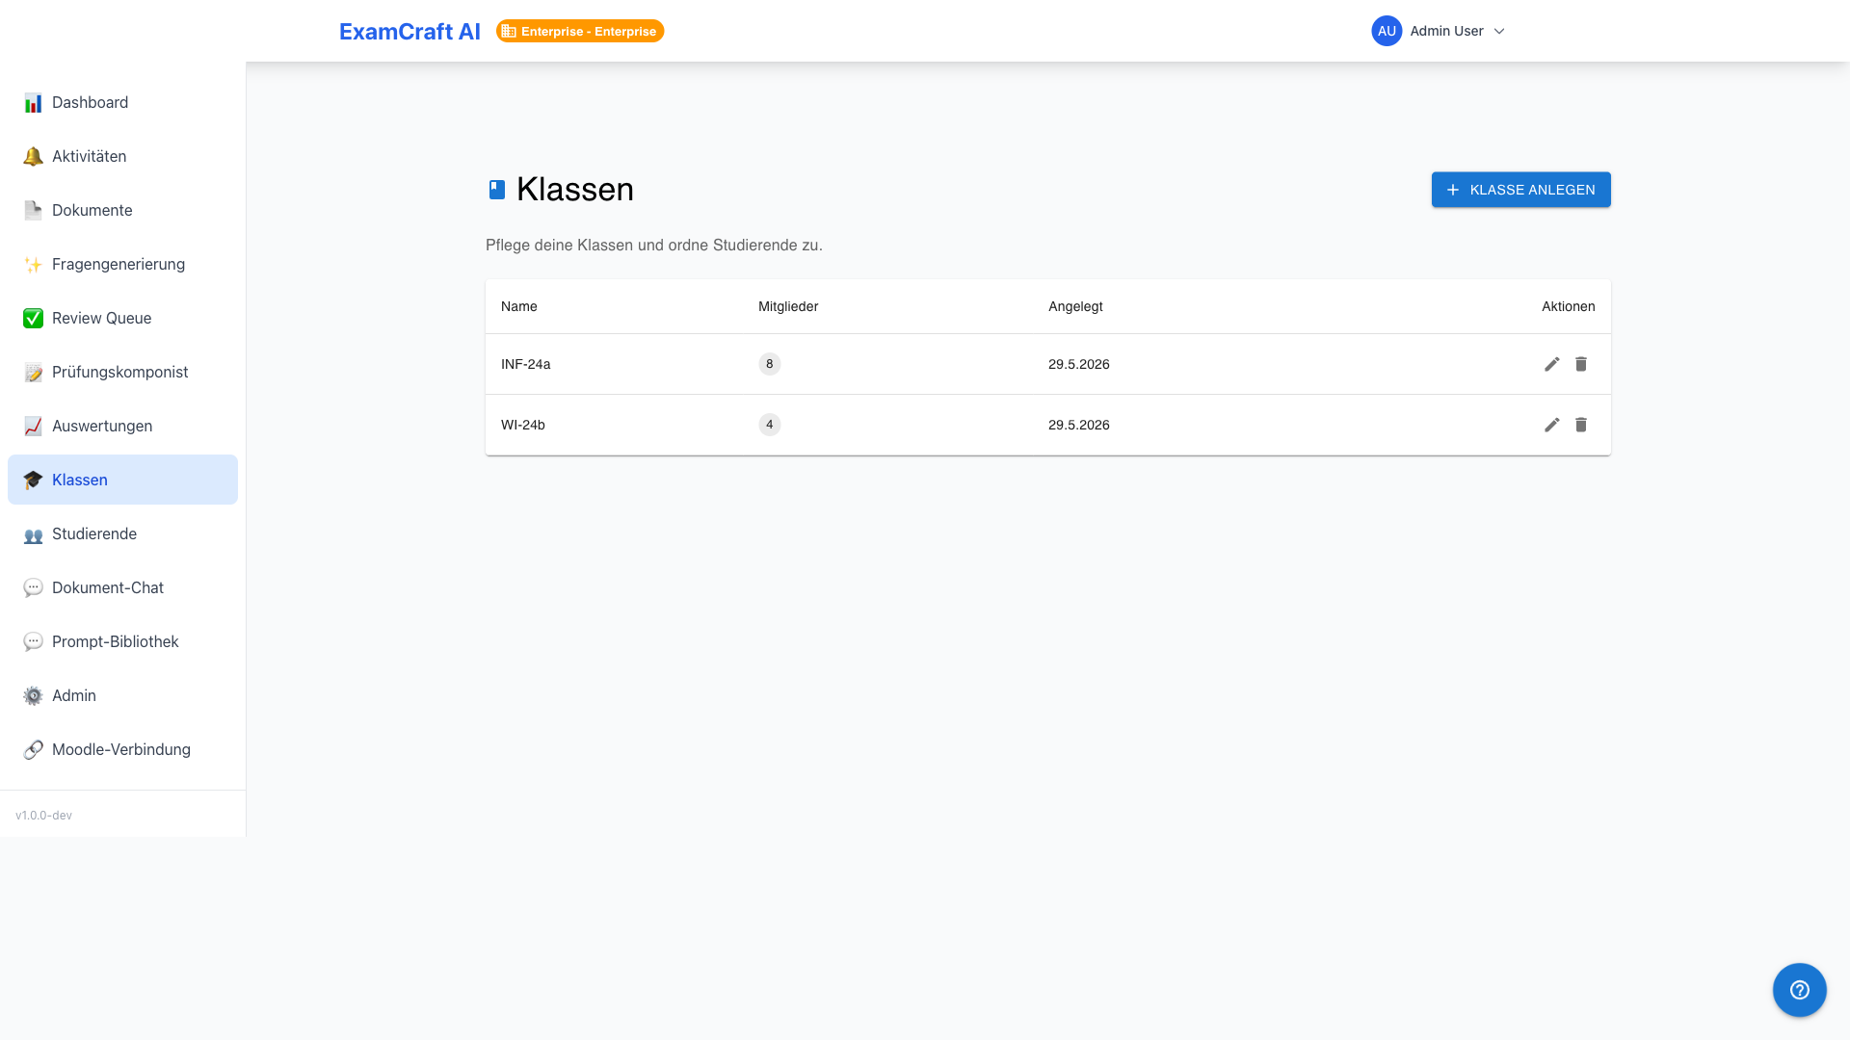
Task: Open the help question mark button
Action: [x=1799, y=990]
